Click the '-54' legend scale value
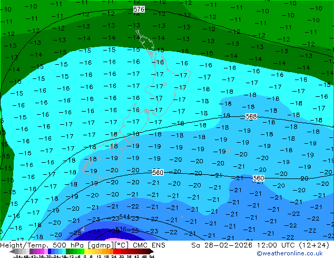Screen dimensions: 334x258 [17, 257]
